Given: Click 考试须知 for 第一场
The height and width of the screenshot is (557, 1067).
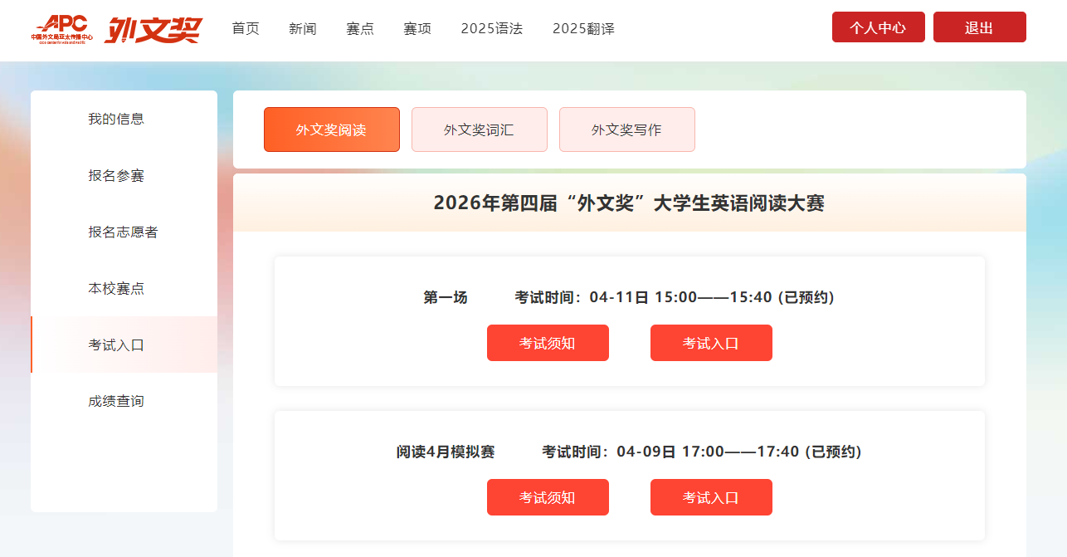Looking at the screenshot, I should [x=548, y=343].
